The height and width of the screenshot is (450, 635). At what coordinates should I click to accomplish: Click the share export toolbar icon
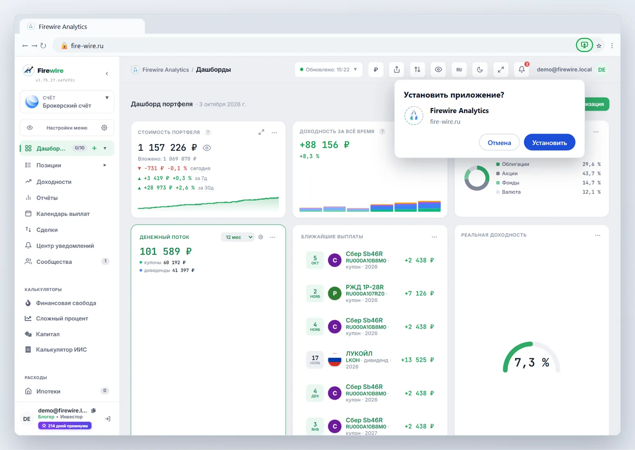coord(397,69)
